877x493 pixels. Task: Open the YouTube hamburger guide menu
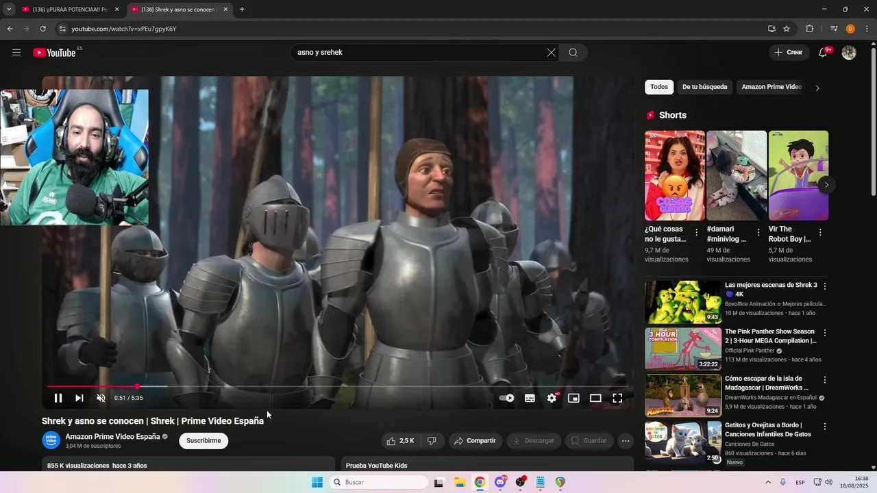[16, 53]
